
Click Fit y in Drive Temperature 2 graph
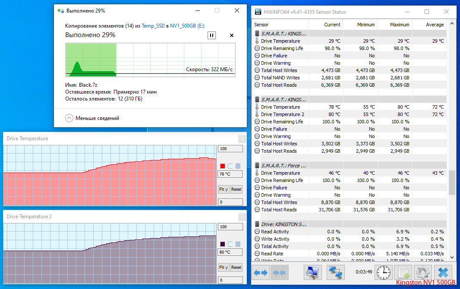click(x=224, y=267)
